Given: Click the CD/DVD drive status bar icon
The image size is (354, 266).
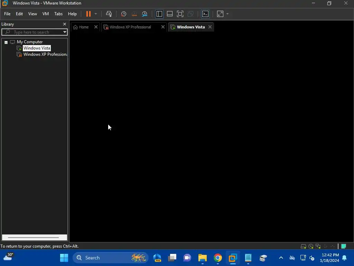Looking at the screenshot, I should [x=311, y=246].
